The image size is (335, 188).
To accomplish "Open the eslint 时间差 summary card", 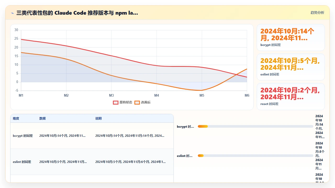I will click(x=291, y=67).
